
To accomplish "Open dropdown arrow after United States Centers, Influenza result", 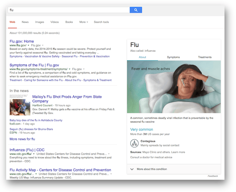I will 109,154.
